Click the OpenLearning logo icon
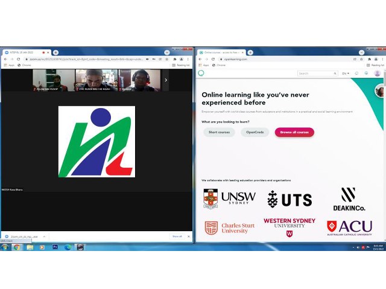 pos(201,73)
